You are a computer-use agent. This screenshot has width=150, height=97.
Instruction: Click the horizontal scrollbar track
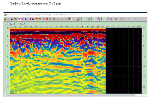tap(71, 95)
